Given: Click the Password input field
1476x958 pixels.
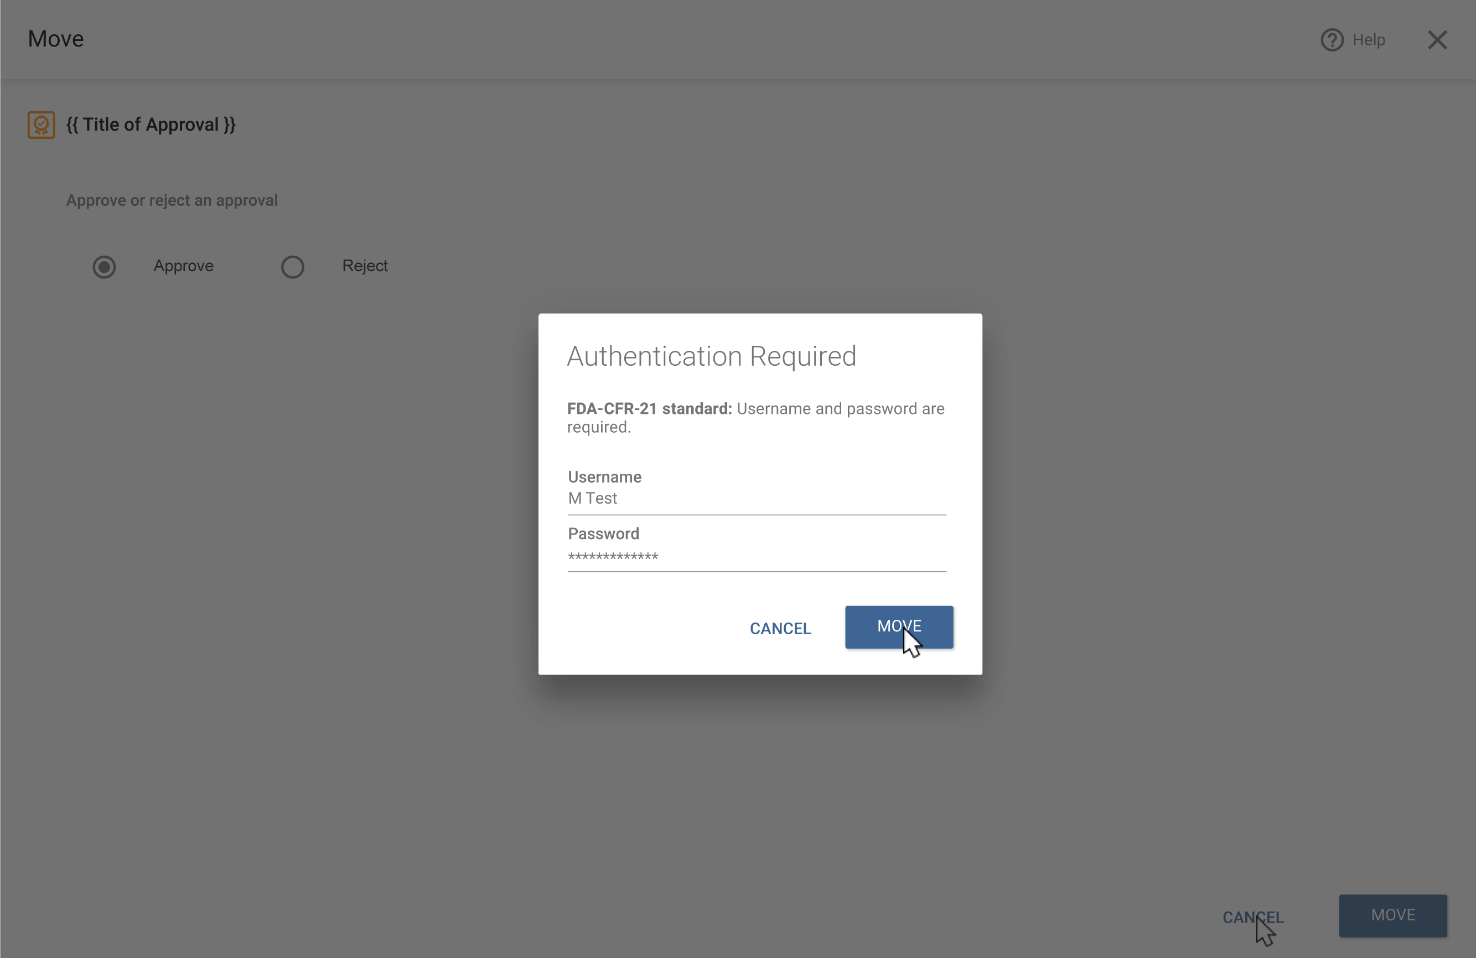Looking at the screenshot, I should pyautogui.click(x=757, y=556).
